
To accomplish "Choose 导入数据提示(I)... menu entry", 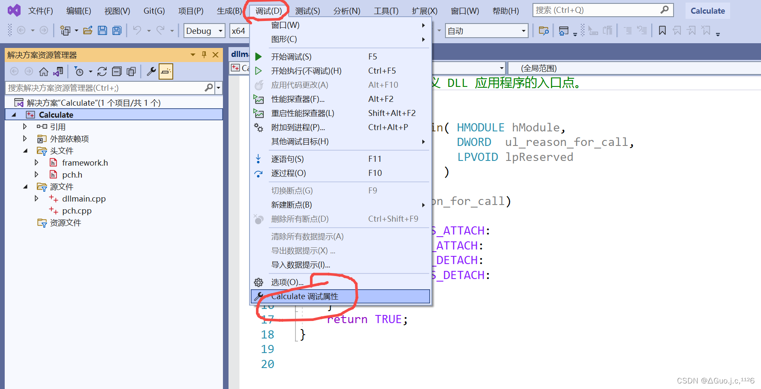I will point(340,264).
